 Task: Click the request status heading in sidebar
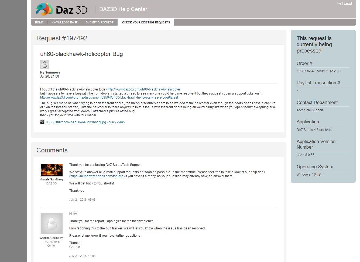[314, 44]
